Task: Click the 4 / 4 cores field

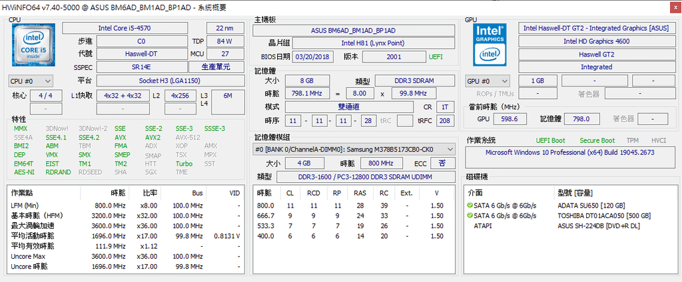Action: (46, 96)
